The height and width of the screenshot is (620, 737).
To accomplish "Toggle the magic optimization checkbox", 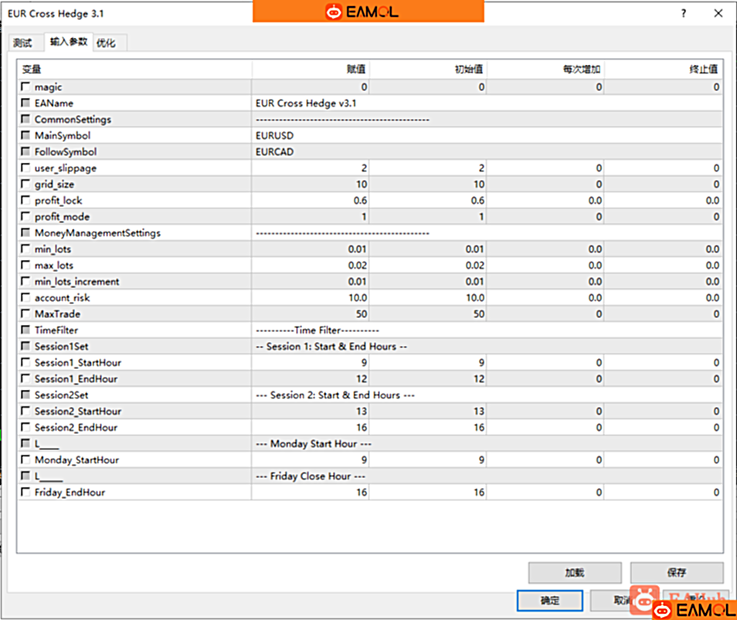I will [x=26, y=87].
